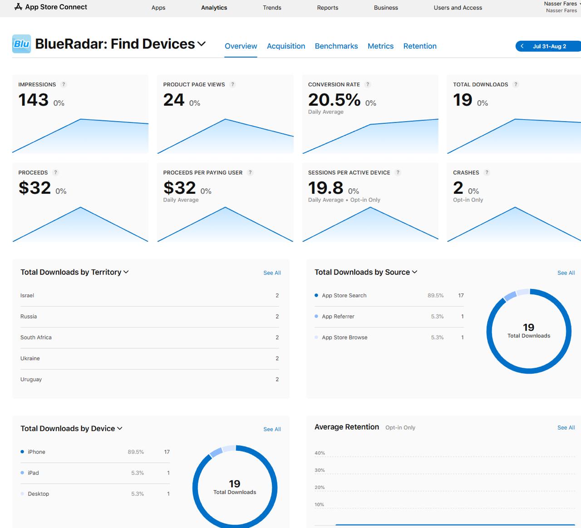Open the Retention tab
The image size is (581, 528).
tap(419, 46)
